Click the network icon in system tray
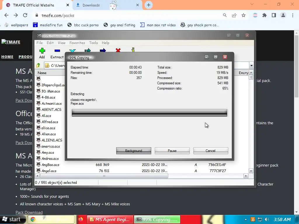299x224 pixels. (x=260, y=219)
